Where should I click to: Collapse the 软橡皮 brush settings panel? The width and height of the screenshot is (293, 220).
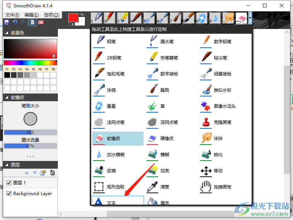(x=7, y=97)
